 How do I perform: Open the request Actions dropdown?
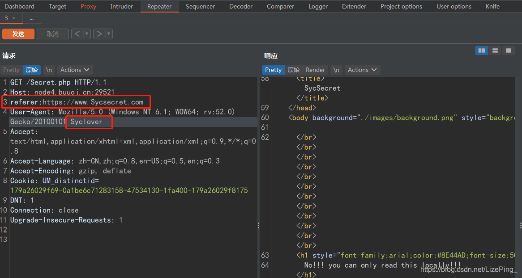point(75,70)
